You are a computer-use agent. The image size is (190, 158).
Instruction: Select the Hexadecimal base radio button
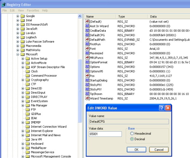132,133
